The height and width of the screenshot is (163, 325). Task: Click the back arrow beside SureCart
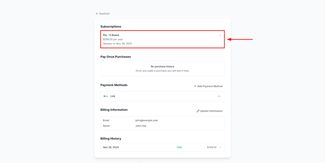(x=97, y=14)
